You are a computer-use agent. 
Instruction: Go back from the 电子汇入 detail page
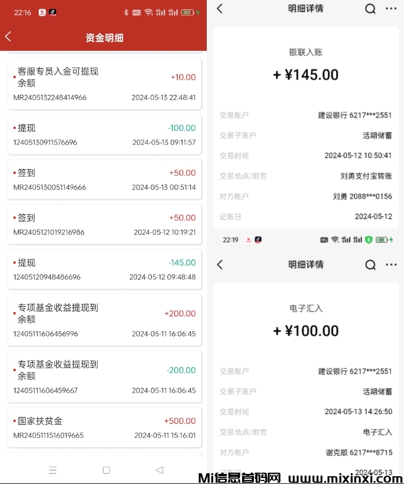(x=220, y=264)
